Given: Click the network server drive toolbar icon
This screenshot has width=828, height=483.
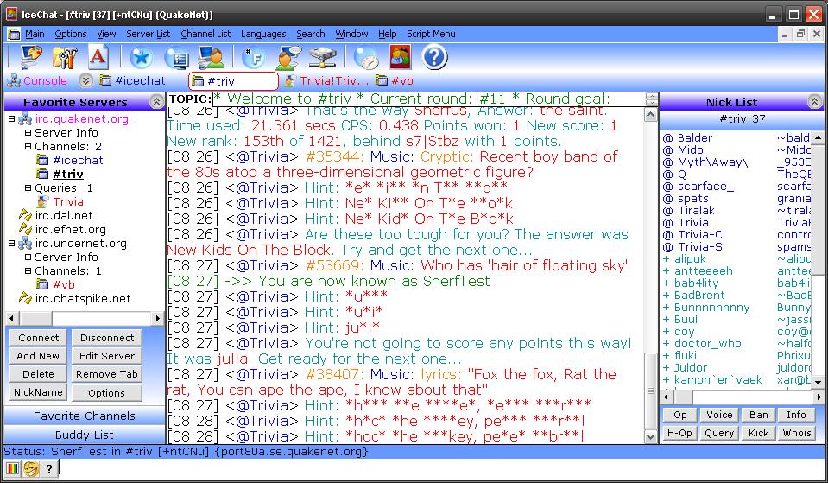Looking at the screenshot, I should pos(322,57).
